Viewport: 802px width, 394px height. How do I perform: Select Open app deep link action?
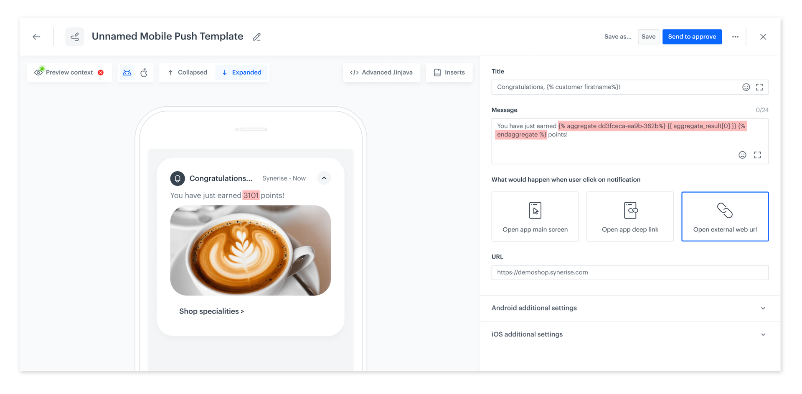tap(630, 216)
